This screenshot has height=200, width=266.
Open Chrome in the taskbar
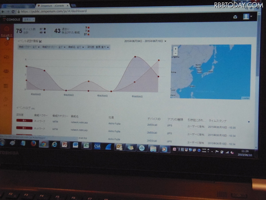coord(44,144)
